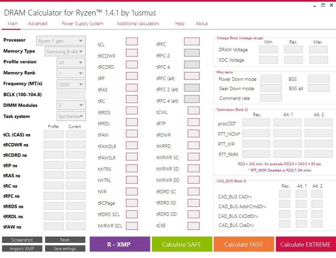Expand the Memory Rank dropdown
336x258 pixels.
[x=71, y=73]
